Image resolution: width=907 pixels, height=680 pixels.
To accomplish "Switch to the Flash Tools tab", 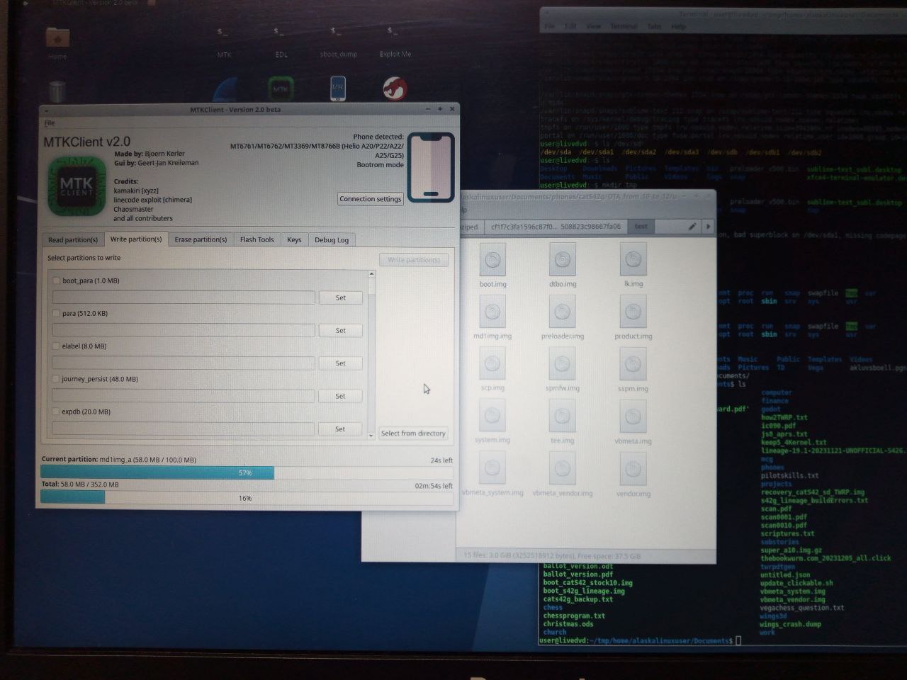I will pyautogui.click(x=257, y=239).
